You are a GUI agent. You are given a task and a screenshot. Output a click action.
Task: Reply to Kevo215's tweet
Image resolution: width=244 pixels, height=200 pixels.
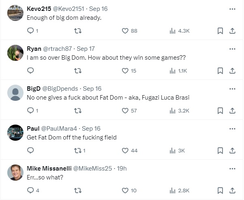[30, 31]
